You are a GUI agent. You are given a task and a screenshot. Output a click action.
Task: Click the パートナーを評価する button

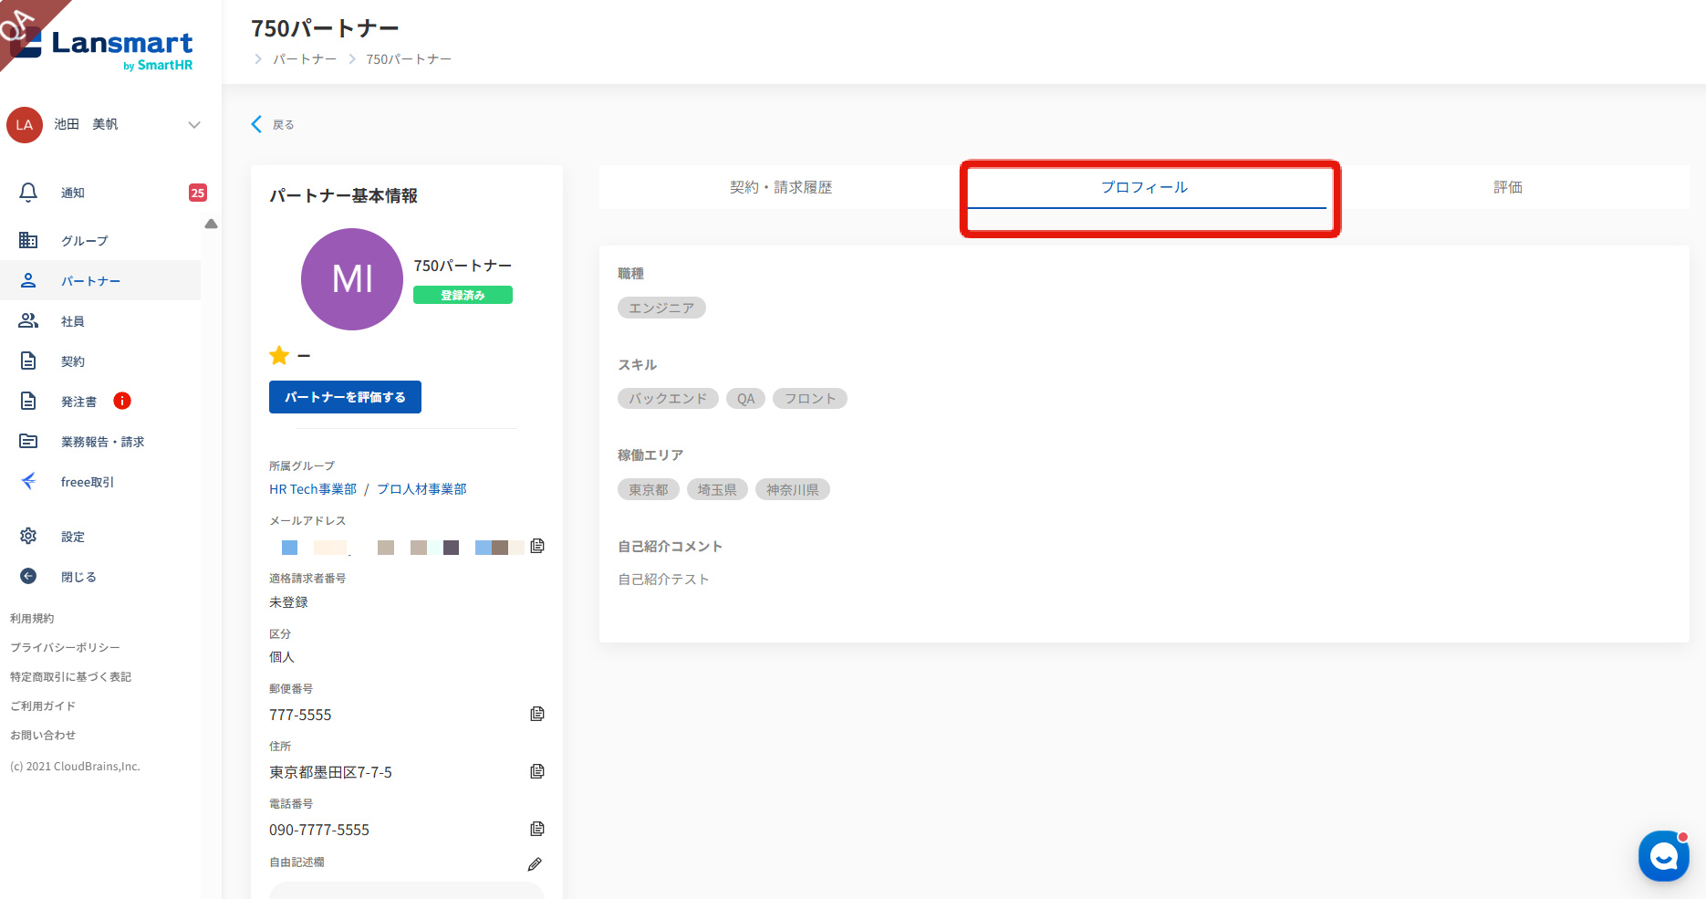(x=345, y=397)
